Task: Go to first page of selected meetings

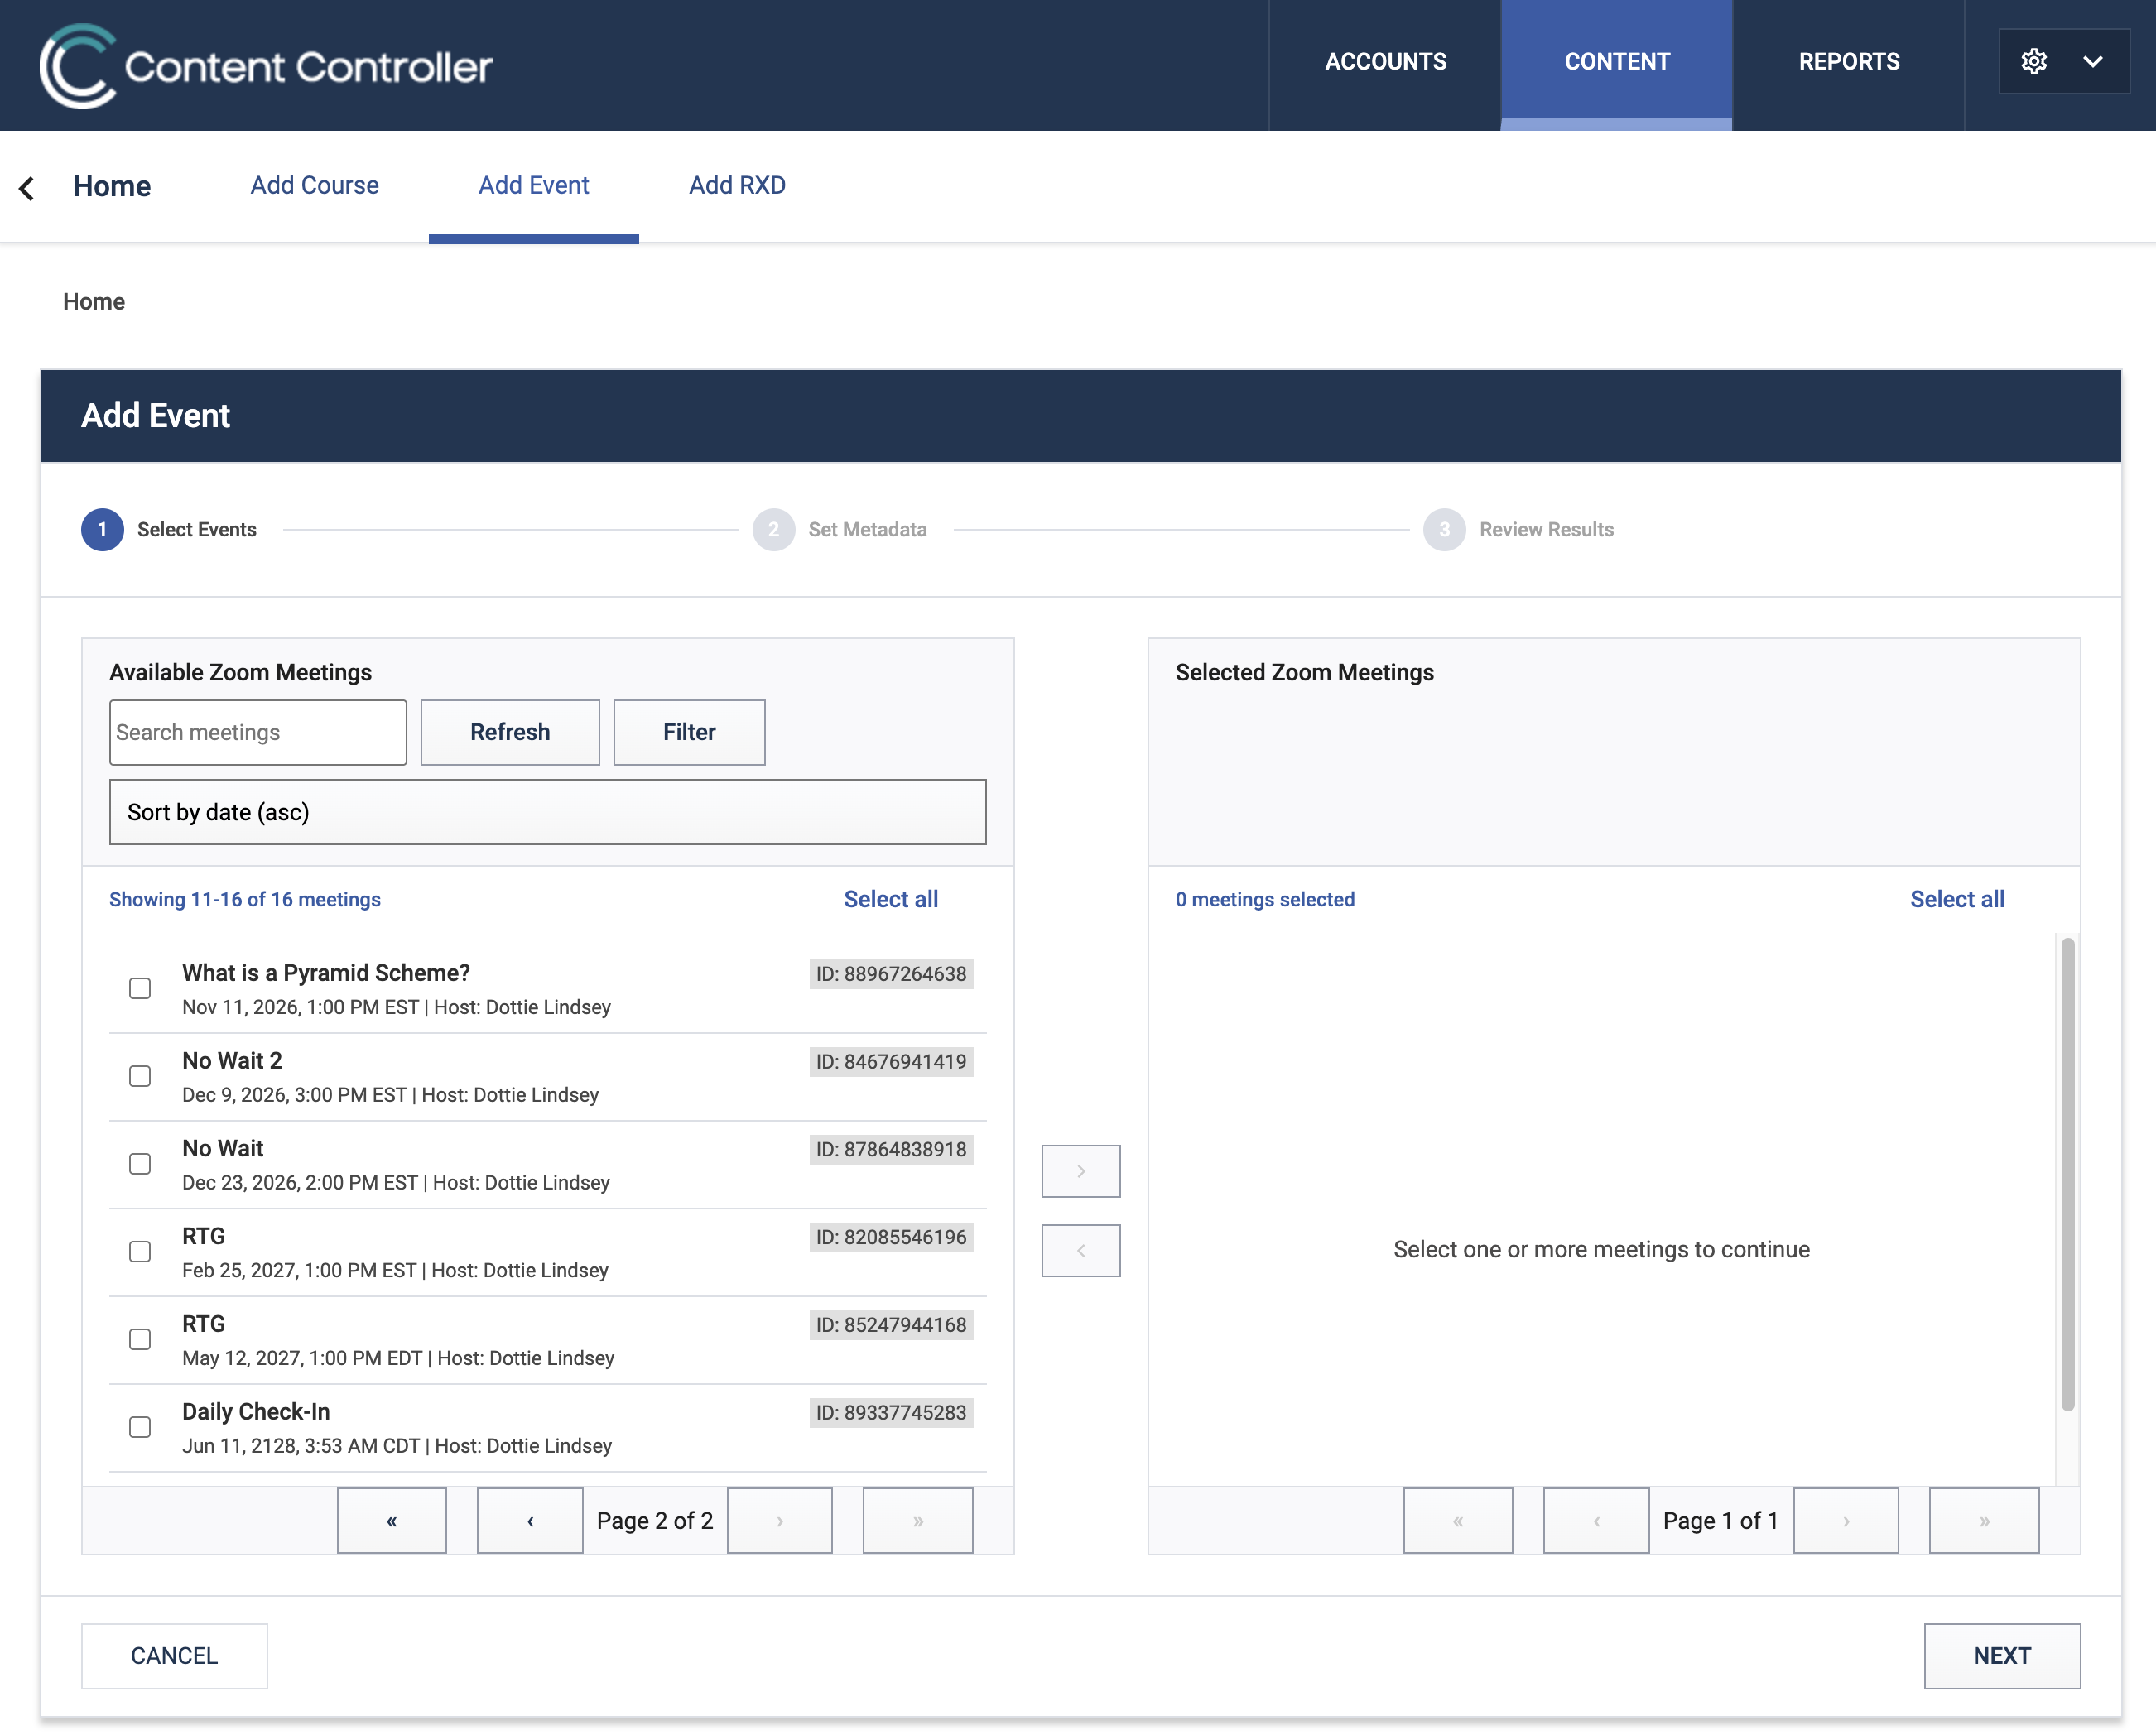Action: pos(1458,1521)
